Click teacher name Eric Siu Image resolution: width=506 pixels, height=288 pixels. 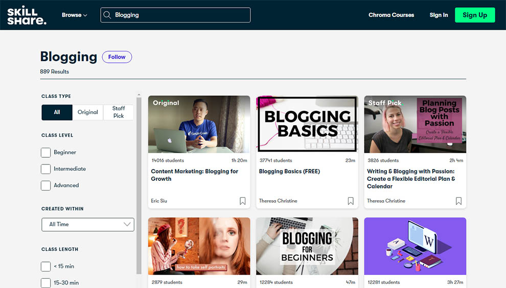tap(159, 201)
